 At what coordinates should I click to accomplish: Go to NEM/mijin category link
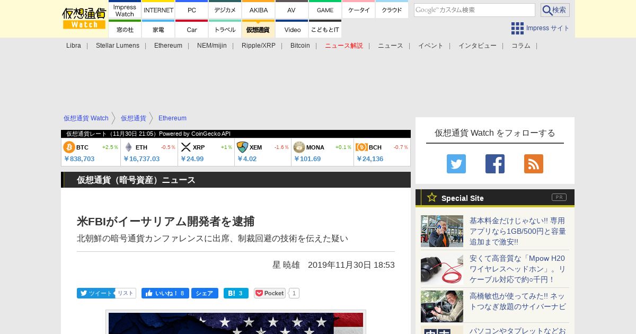[x=212, y=46]
